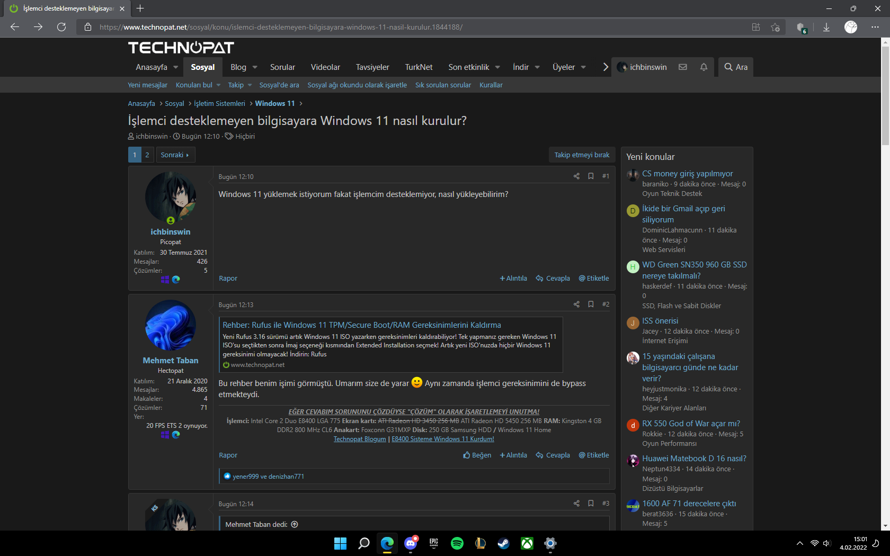The height and width of the screenshot is (556, 890).
Task: Open browser profile avatar
Action: tap(851, 27)
